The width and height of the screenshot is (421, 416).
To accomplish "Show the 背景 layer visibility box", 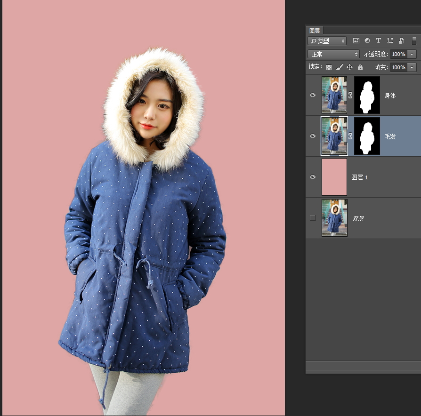I will coord(313,218).
